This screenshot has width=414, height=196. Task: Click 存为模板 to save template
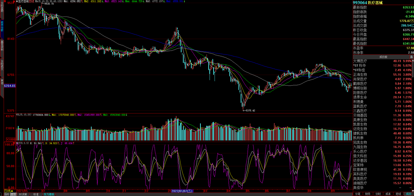49,194
